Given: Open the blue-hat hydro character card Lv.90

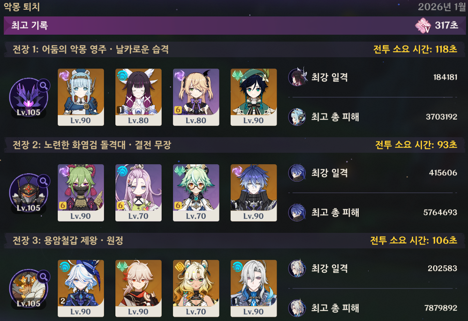Looking at the screenshot, I should (x=81, y=288).
